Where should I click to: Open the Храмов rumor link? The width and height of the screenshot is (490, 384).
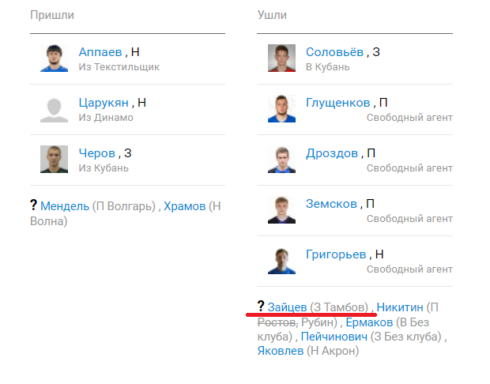[185, 206]
